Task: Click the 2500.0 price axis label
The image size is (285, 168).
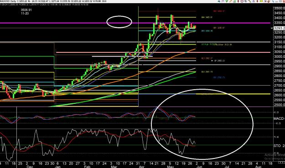Action: (x=280, y=105)
